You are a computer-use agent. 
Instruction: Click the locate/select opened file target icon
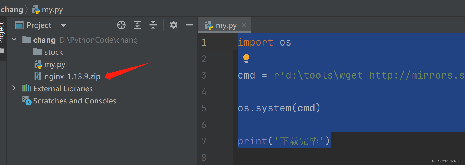pos(121,25)
